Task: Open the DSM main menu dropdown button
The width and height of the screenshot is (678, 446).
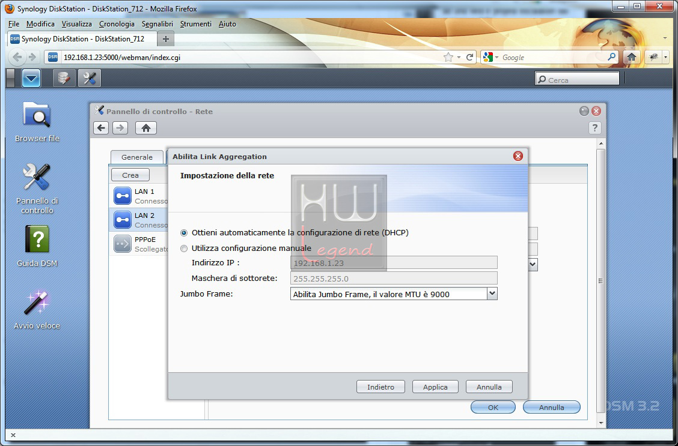Action: 31,78
